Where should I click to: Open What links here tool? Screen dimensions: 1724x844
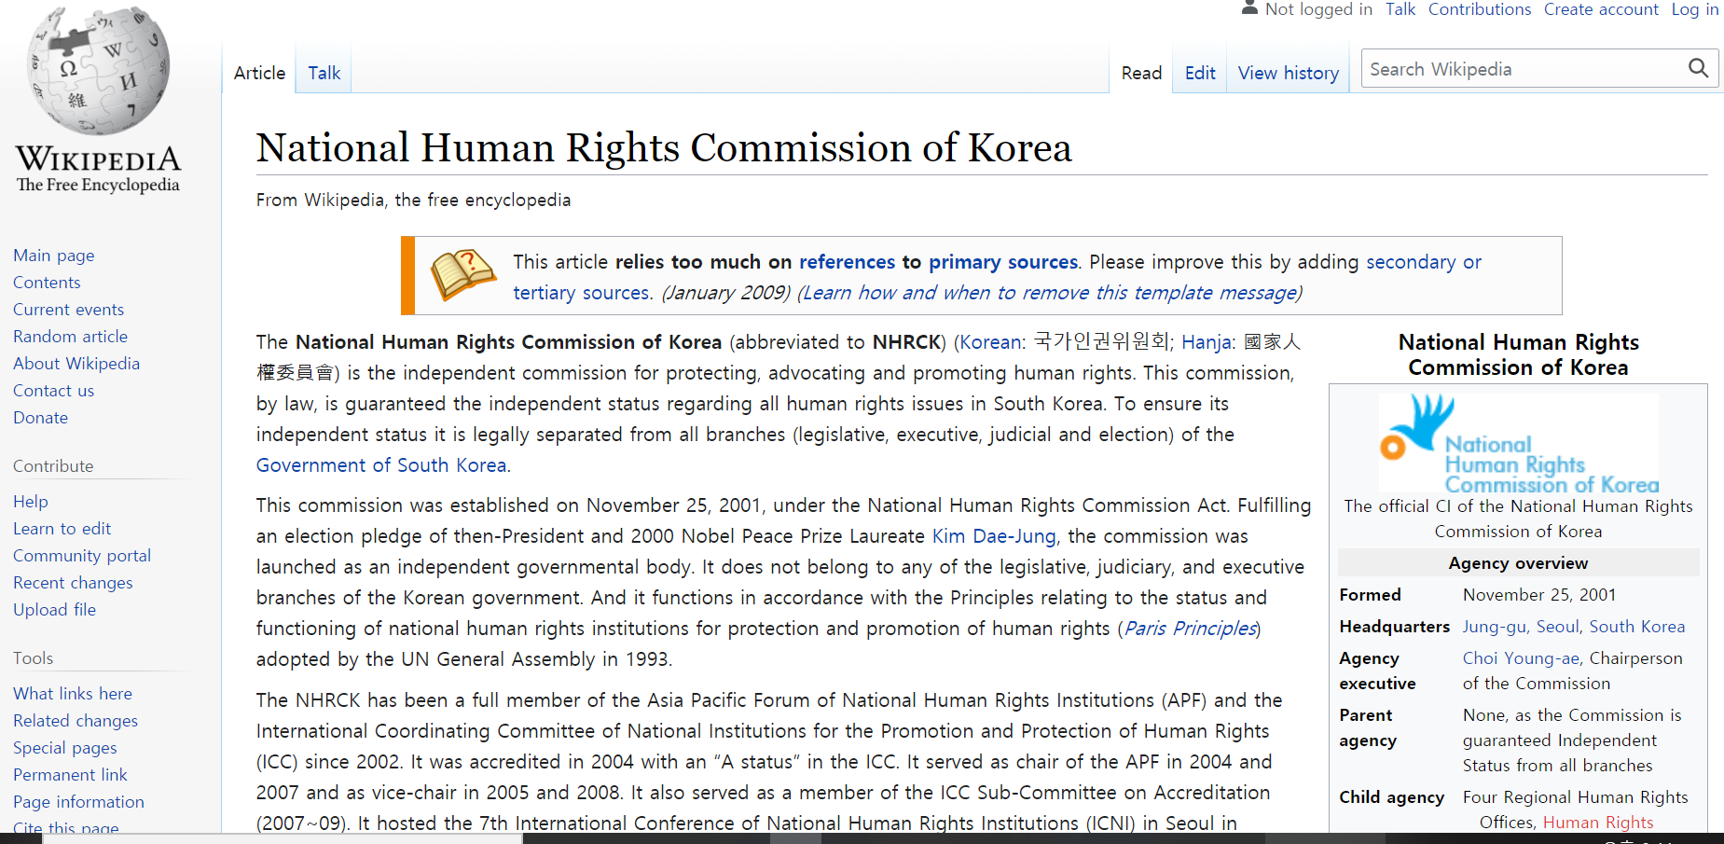73,694
